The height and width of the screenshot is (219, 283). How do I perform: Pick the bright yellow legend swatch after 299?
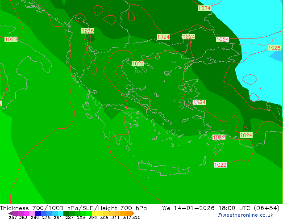[x=95, y=213]
